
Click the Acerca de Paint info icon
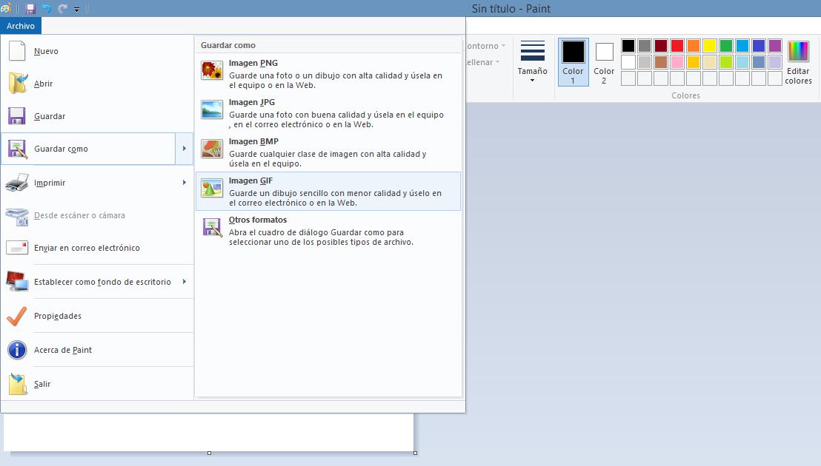[17, 350]
